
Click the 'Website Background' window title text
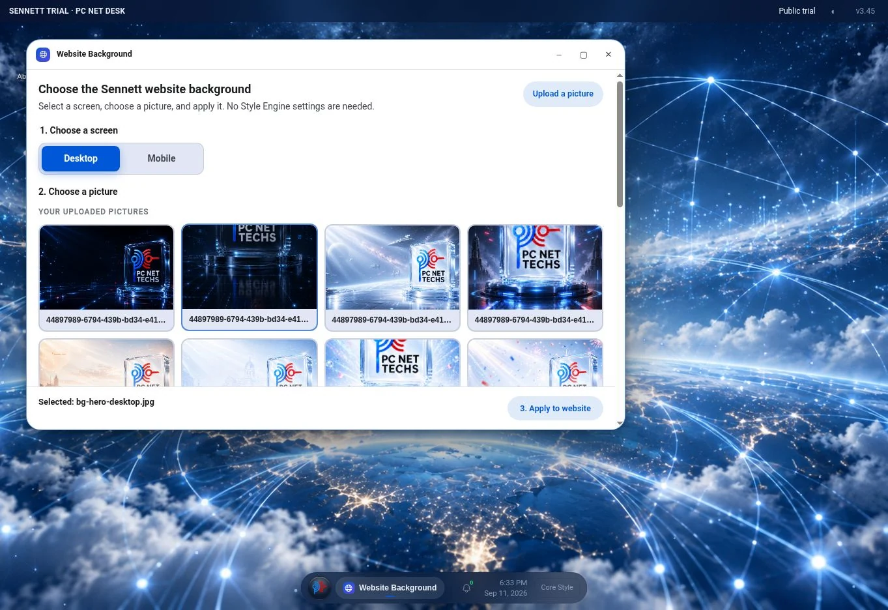tap(94, 54)
